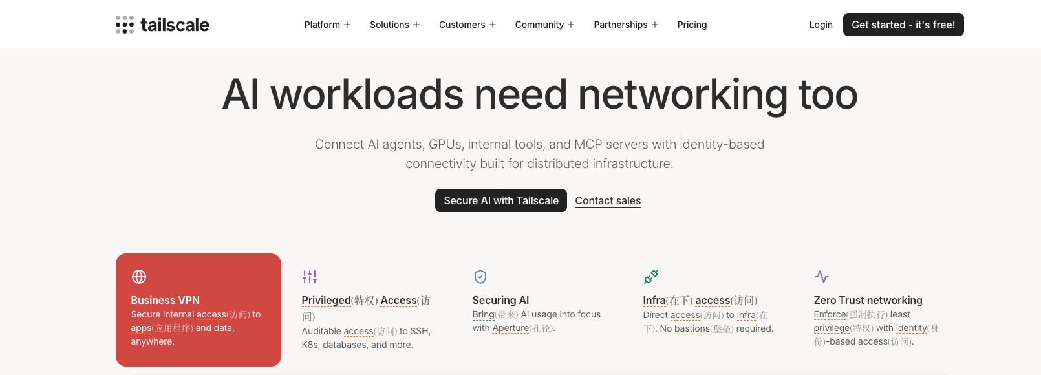
Task: Open the Community menu
Action: click(539, 25)
